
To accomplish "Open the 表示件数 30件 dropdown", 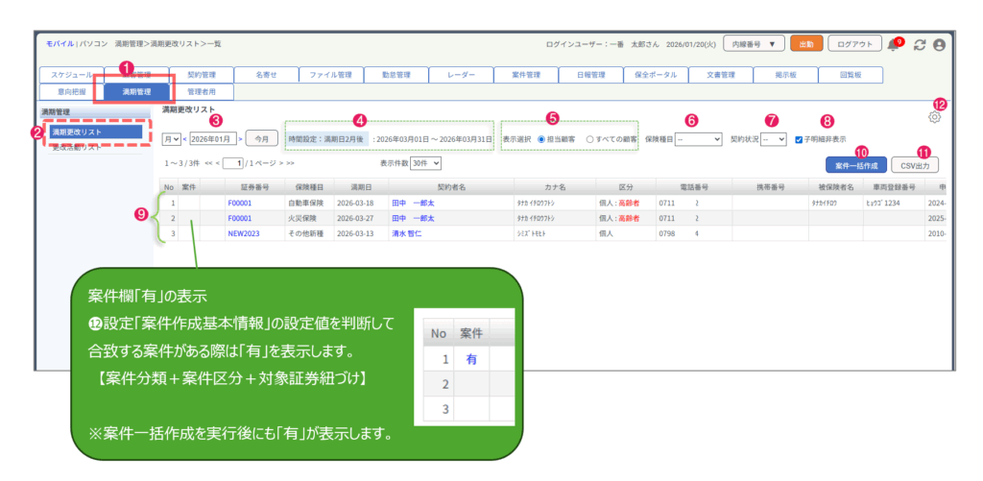I will [x=425, y=164].
